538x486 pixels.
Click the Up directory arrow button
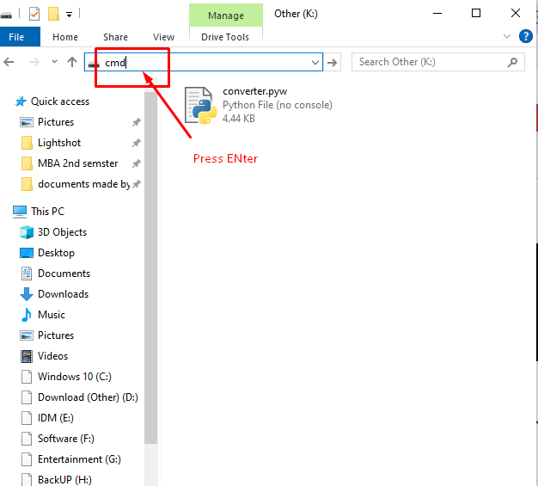[73, 62]
